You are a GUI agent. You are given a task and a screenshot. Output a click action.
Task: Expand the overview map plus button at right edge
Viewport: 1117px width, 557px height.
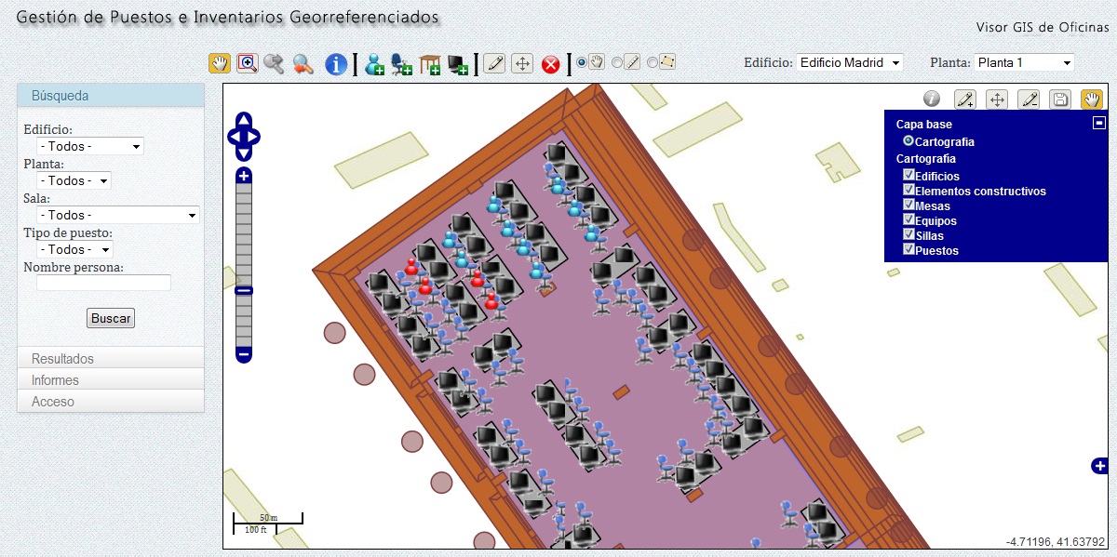[x=1100, y=466]
